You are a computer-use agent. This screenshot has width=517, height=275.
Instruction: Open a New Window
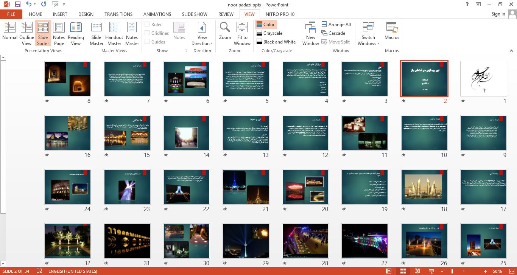(310, 34)
